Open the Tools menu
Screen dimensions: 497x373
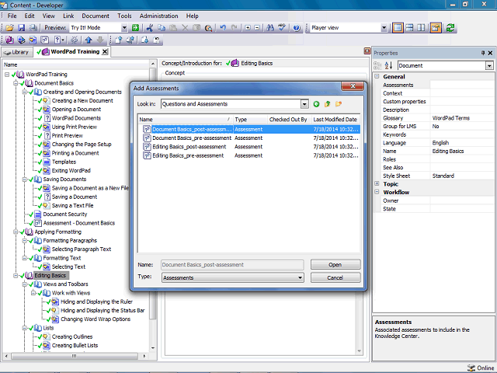click(124, 16)
